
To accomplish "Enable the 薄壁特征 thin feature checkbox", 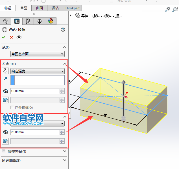I will (4, 151).
